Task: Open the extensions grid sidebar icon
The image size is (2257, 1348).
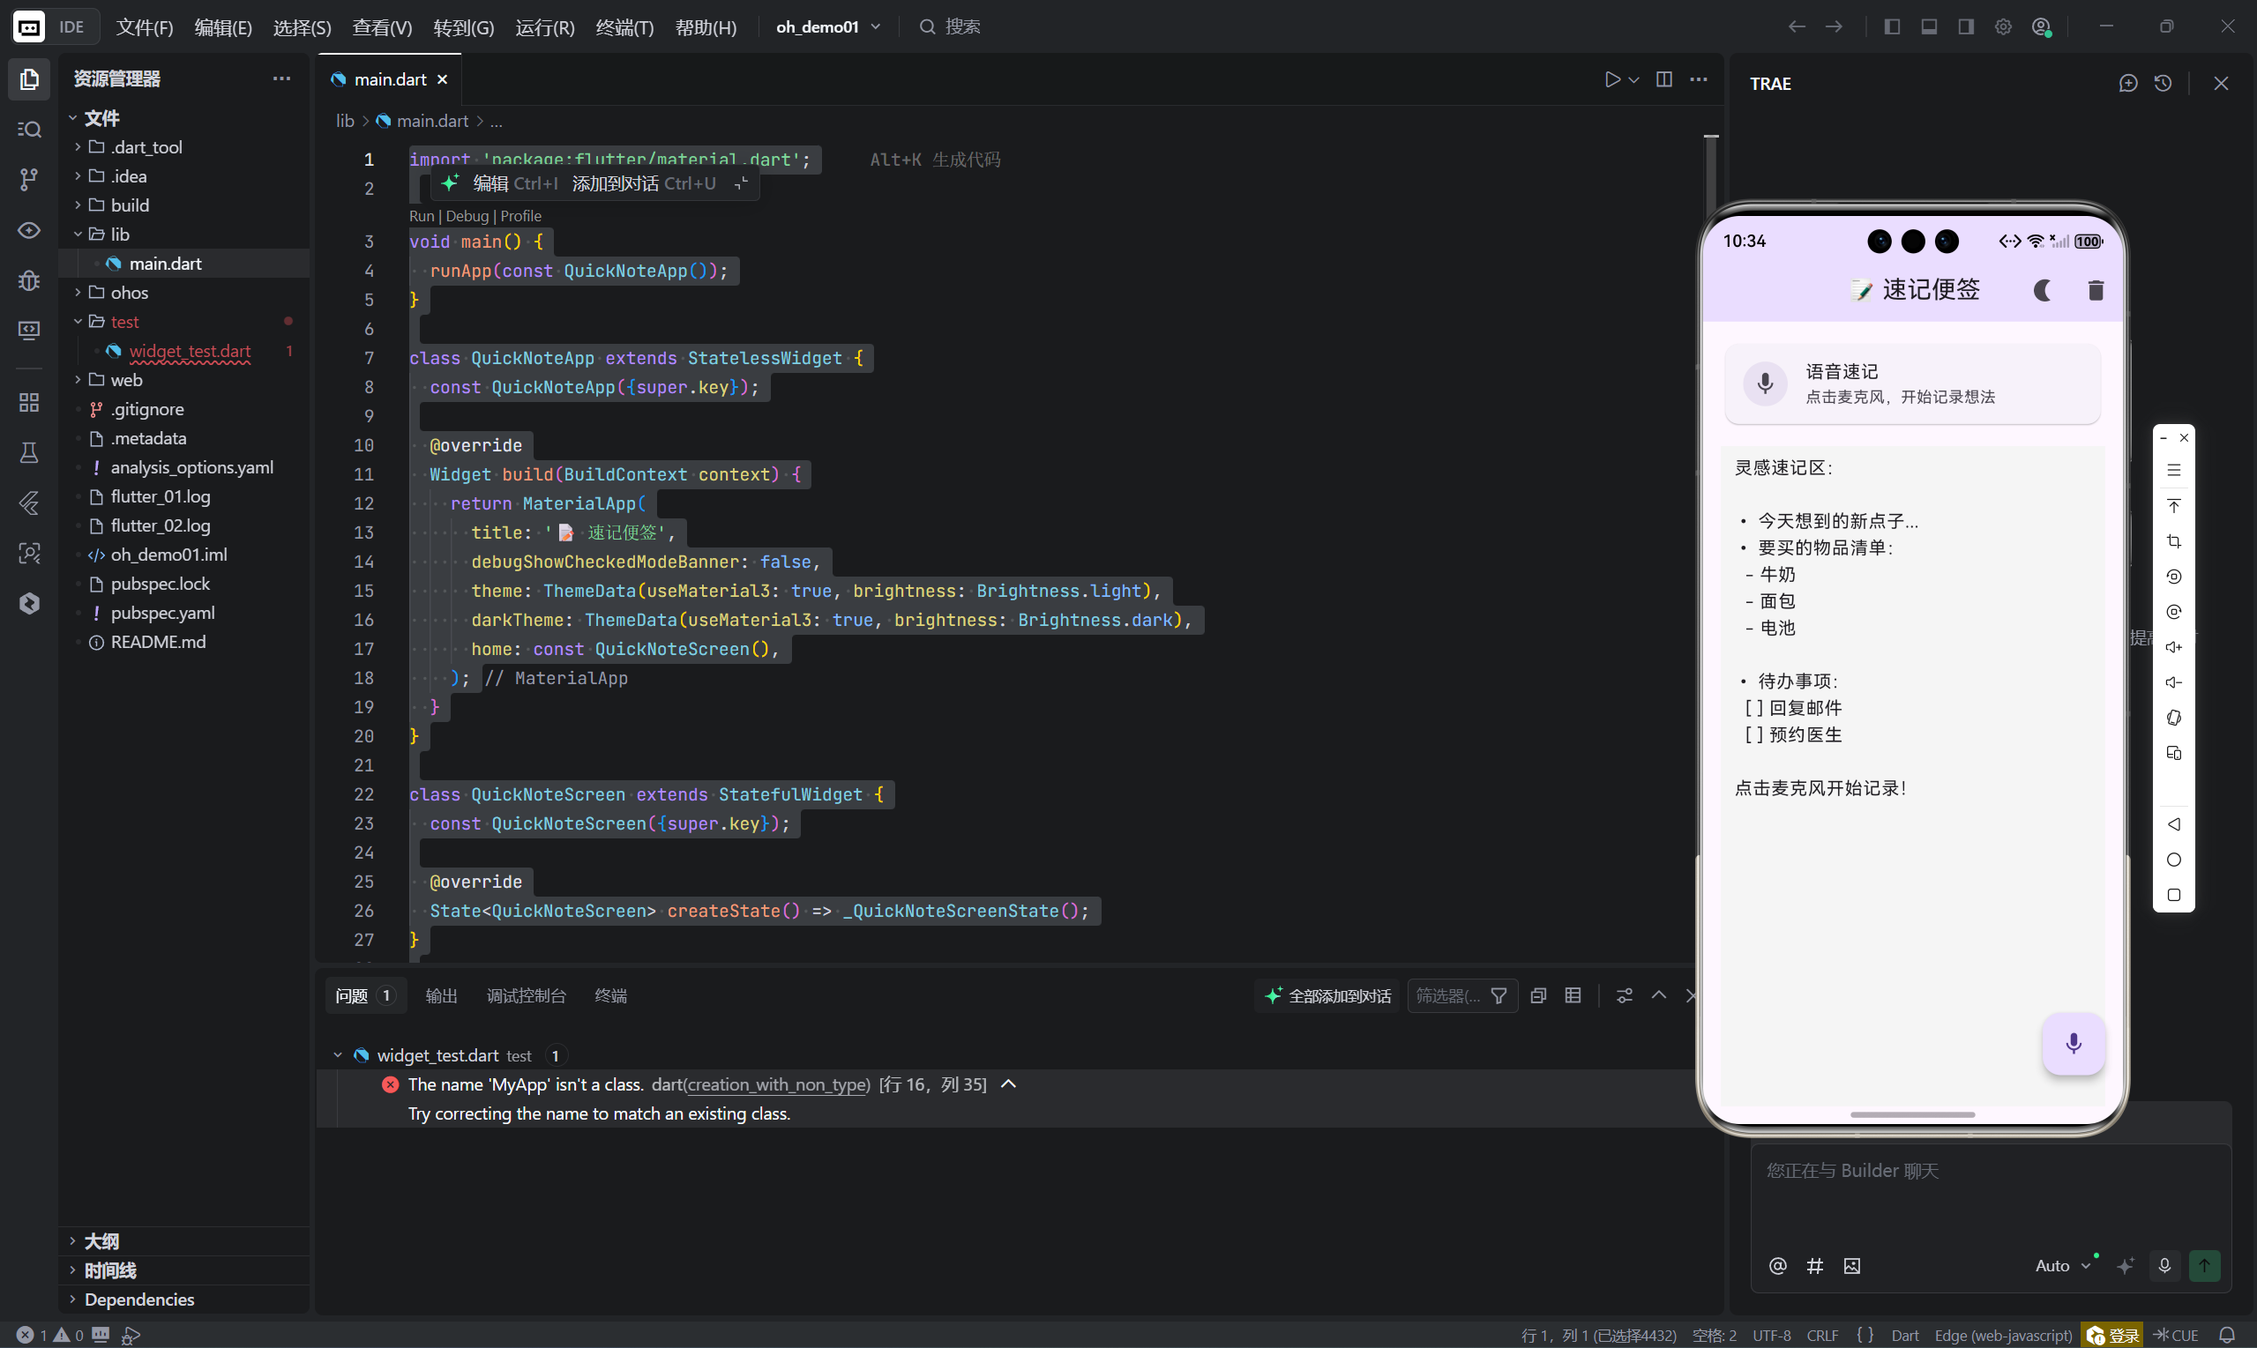Action: pos(29,401)
